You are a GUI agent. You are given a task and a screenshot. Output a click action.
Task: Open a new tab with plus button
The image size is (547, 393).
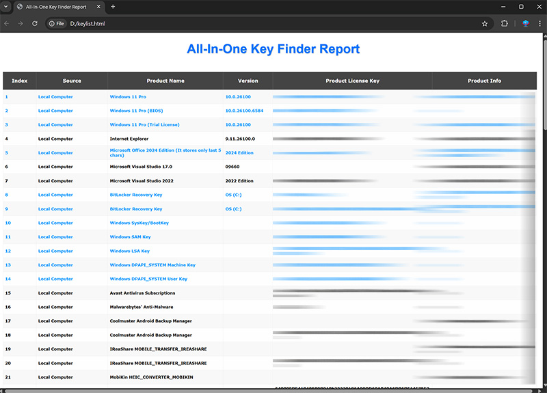113,7
